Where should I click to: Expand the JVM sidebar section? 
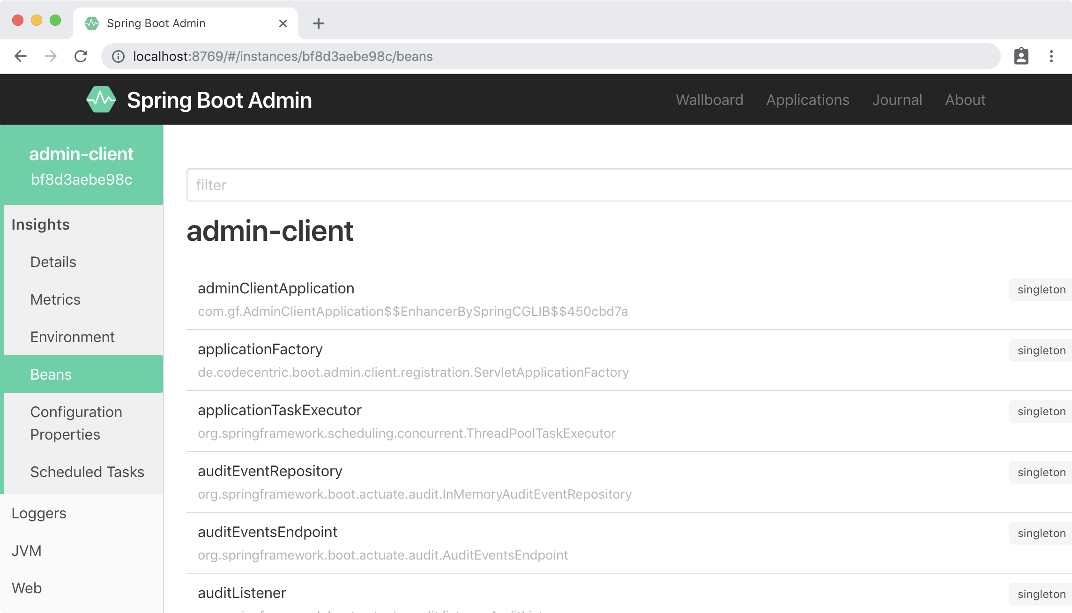click(x=27, y=551)
